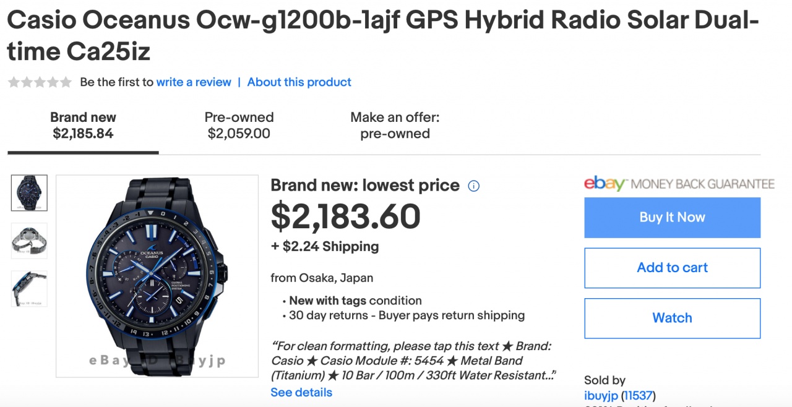Open the large Casio Oceanus product image

coord(157,276)
